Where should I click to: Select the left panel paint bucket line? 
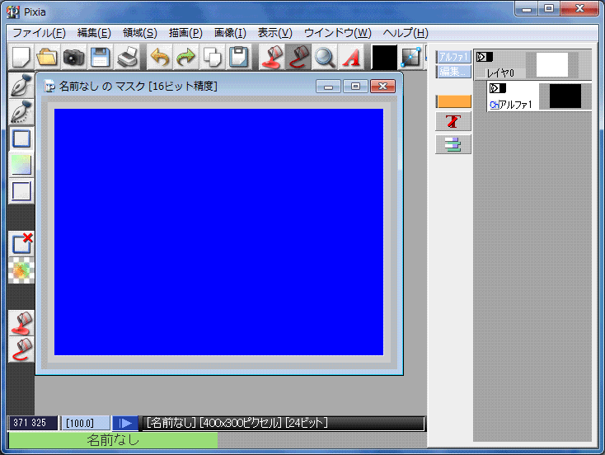[x=21, y=349]
